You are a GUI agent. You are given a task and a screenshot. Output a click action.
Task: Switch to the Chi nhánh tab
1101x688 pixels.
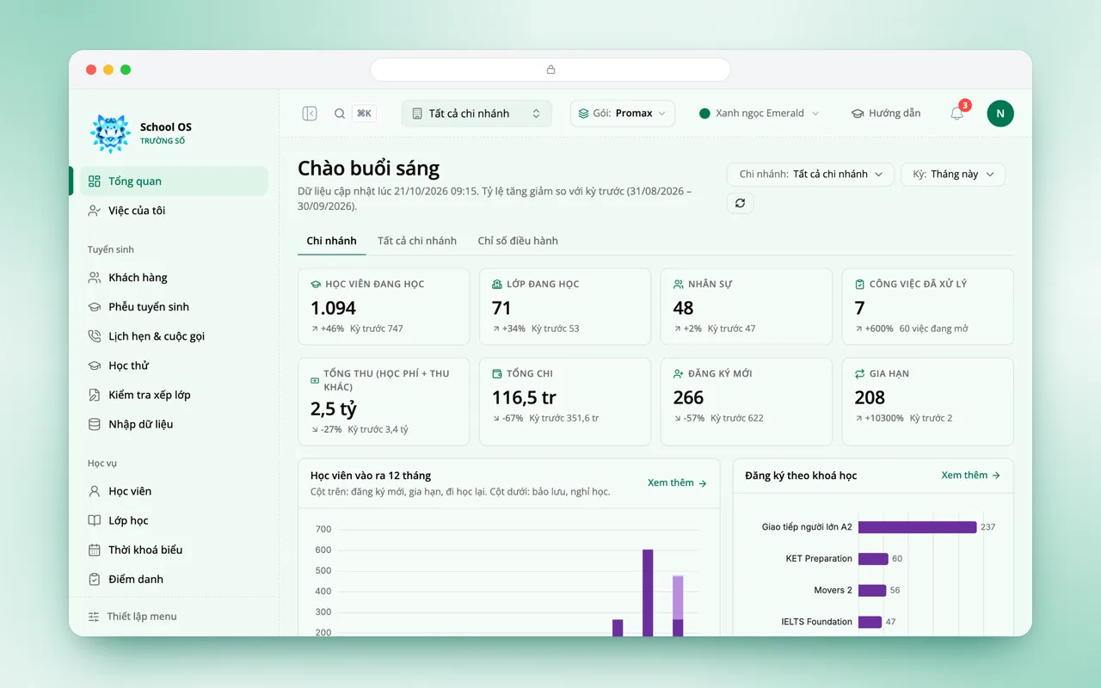331,241
